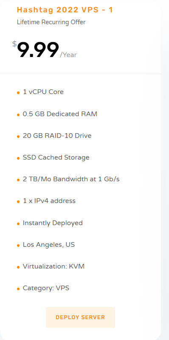Viewport: 169px width, 340px height.
Task: Click the /Year billing period label
Action: 68,54
